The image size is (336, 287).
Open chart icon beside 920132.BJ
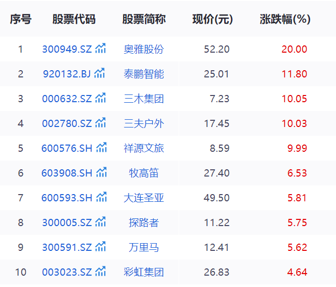click(99, 74)
